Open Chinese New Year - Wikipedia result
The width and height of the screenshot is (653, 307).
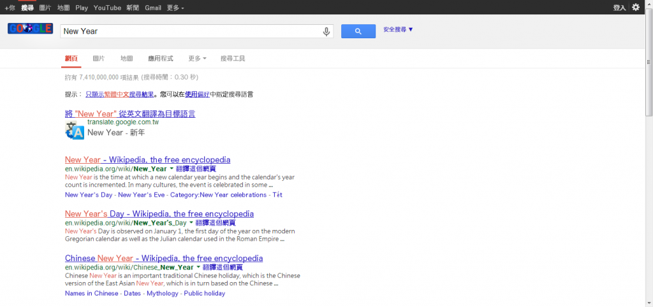pyautogui.click(x=164, y=259)
